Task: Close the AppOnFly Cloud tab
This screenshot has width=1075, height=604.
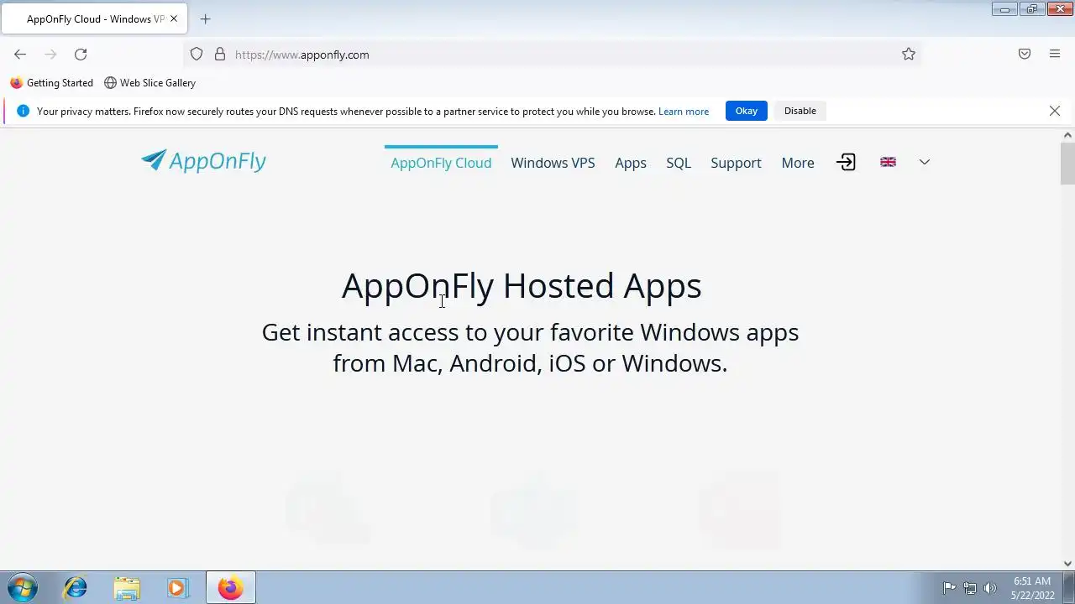Action: (175, 19)
